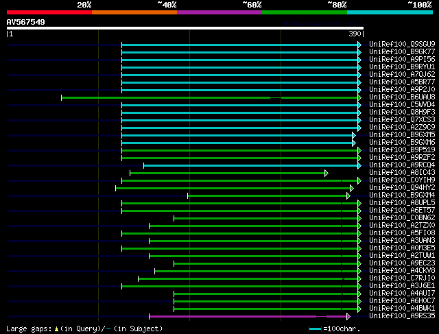Image resolution: width=439 pixels, height=334 pixels.
Task: Click the cyan 100char scale bar
Action: [x=316, y=329]
